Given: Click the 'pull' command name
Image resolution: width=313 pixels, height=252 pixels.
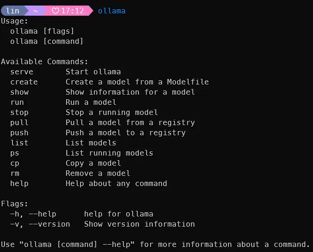Looking at the screenshot, I should 19,122.
